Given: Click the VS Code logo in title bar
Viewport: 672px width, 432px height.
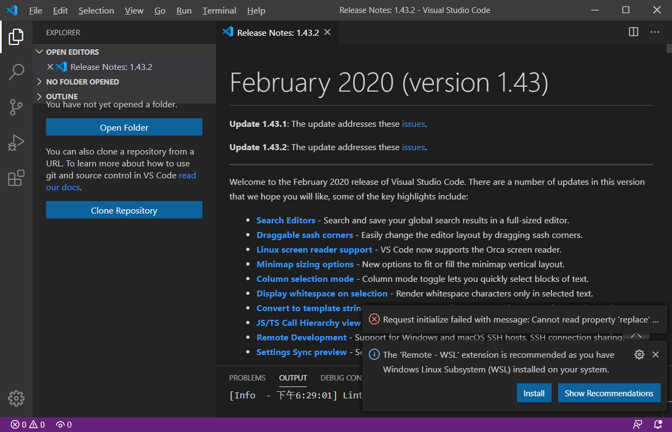Looking at the screenshot, I should pyautogui.click(x=12, y=10).
